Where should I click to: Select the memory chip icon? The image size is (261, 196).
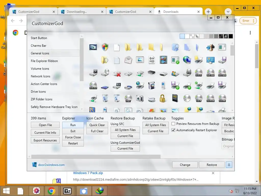pyautogui.click(x=151, y=72)
